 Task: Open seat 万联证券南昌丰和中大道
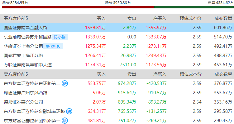click(x=28, y=65)
